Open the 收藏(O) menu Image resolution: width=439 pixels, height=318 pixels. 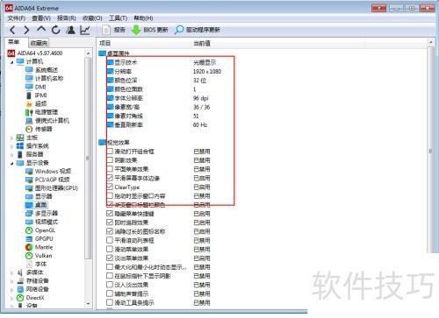[92, 18]
